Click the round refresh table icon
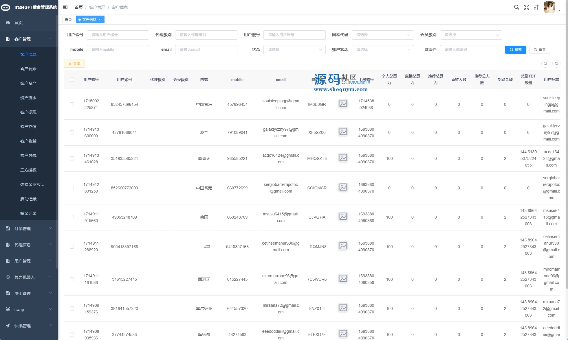This screenshot has height=340, width=568. pos(556,64)
